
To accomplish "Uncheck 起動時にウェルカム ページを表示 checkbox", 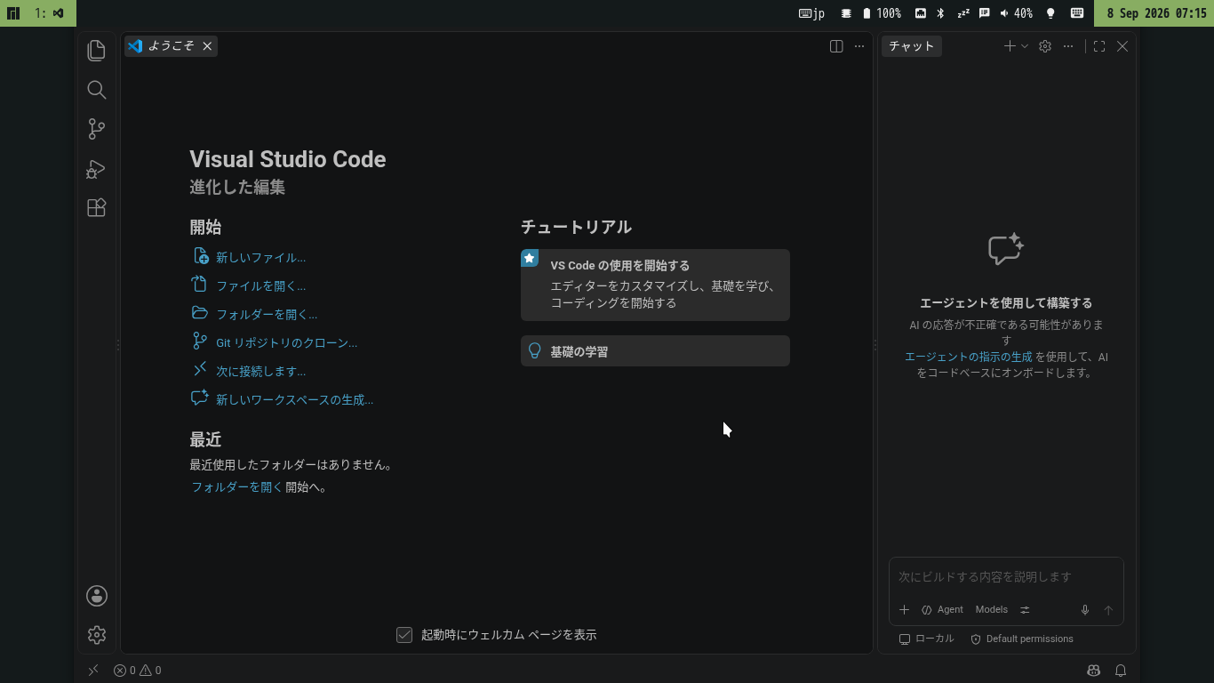I will (404, 635).
